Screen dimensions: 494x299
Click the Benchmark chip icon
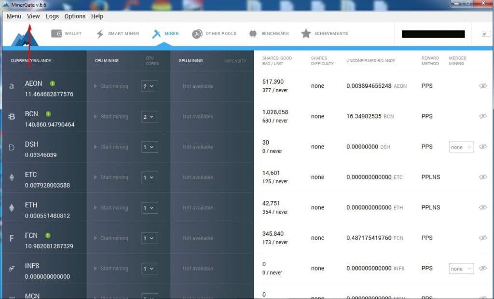coord(253,33)
